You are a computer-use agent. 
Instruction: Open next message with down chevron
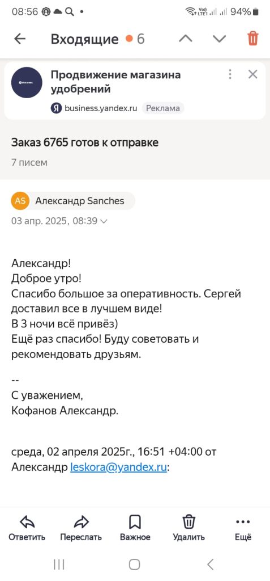click(219, 39)
